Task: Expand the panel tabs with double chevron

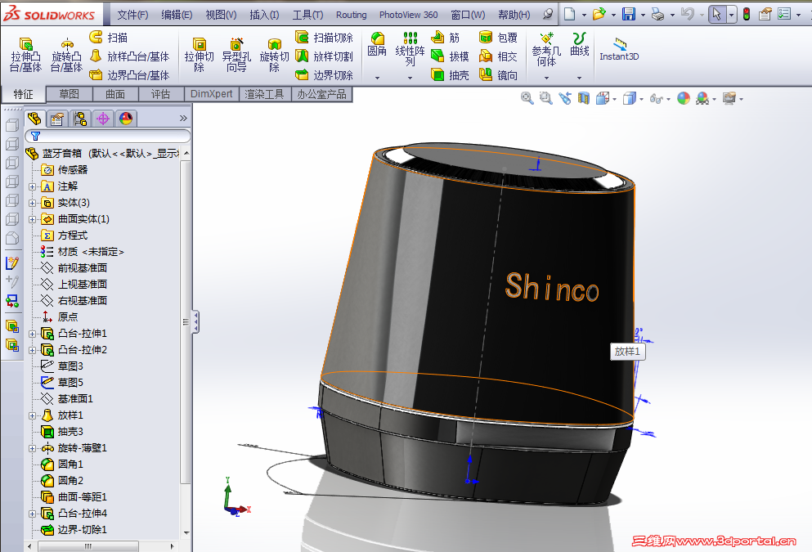Action: 183,118
